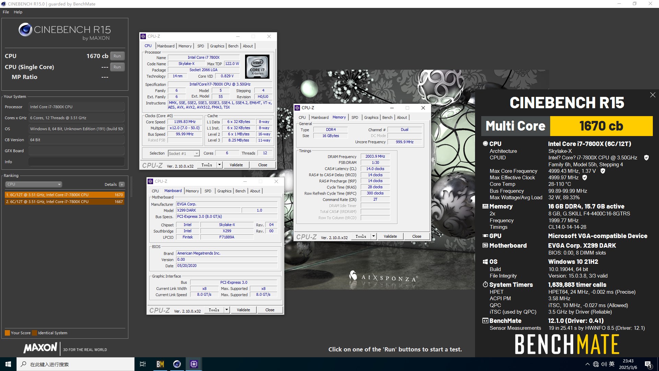This screenshot has height=371, width=659.
Task: Click the CPU-Z icon in the Memory window's title bar
Action: click(x=297, y=108)
